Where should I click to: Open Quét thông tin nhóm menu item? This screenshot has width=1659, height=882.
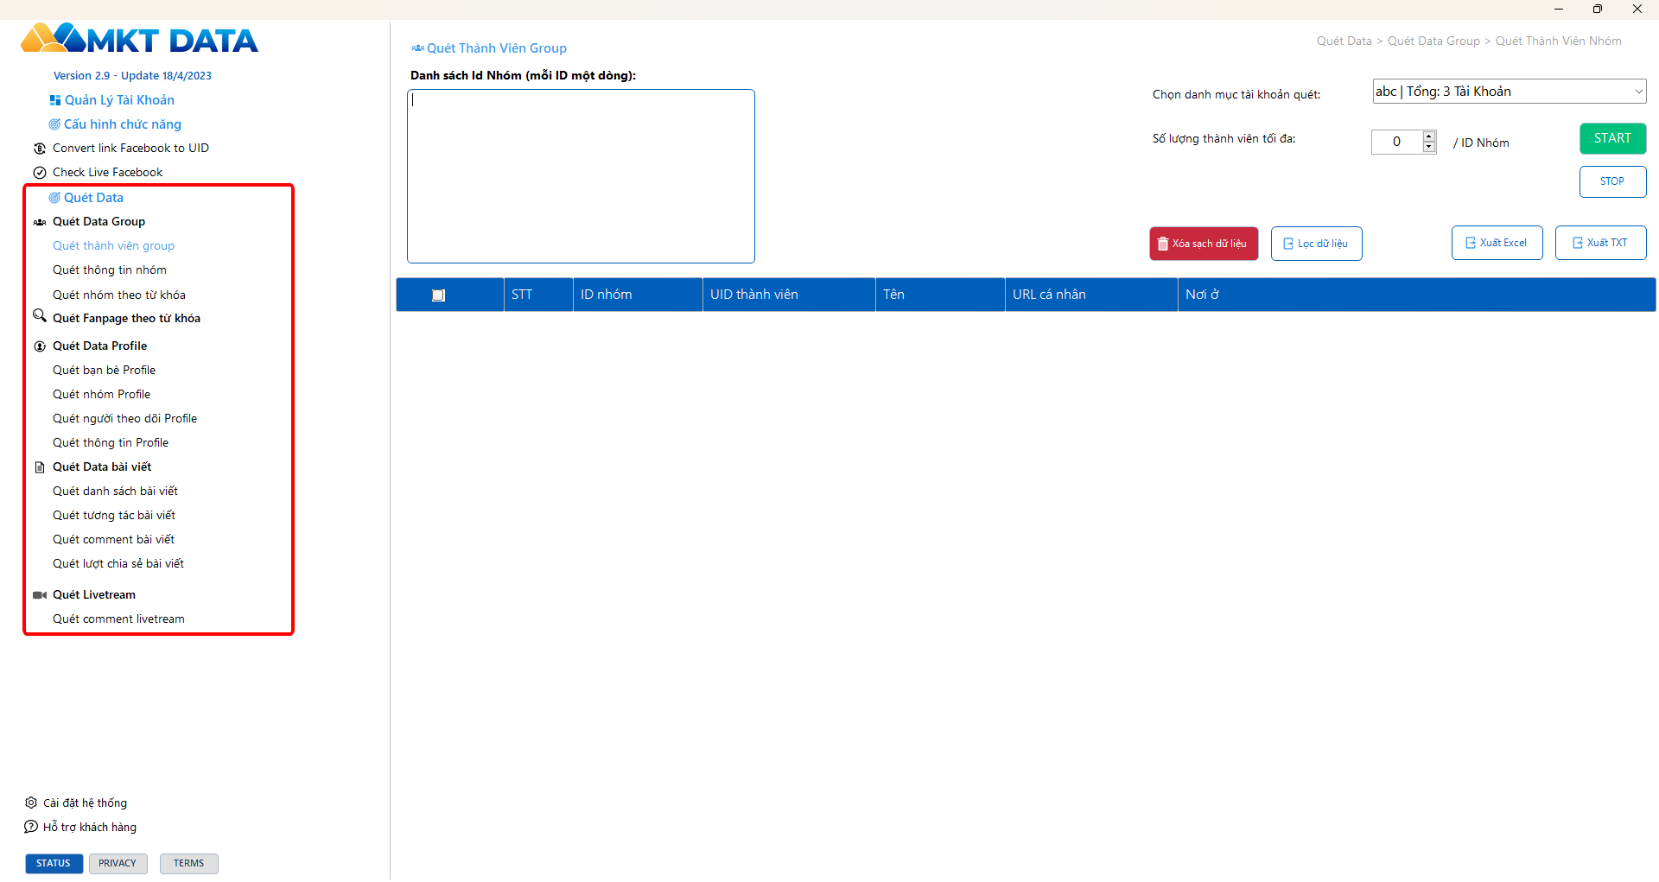click(110, 270)
